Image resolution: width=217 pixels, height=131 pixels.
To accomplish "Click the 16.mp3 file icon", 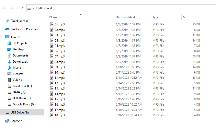I will click(x=52, y=104).
